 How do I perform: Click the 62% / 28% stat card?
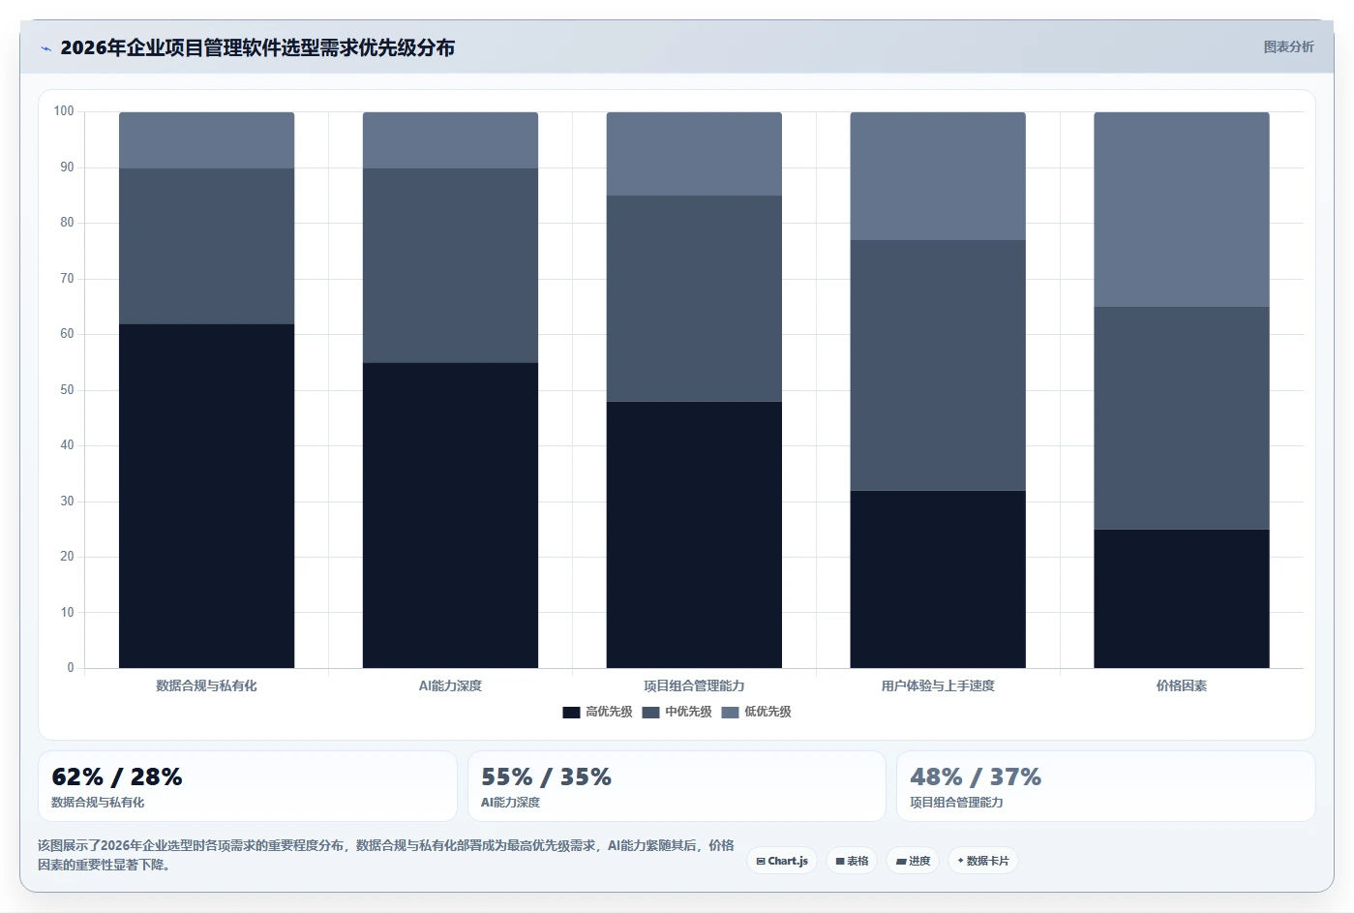248,786
